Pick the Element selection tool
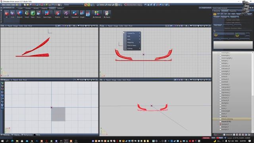254x143 pixels. coord(19,14)
